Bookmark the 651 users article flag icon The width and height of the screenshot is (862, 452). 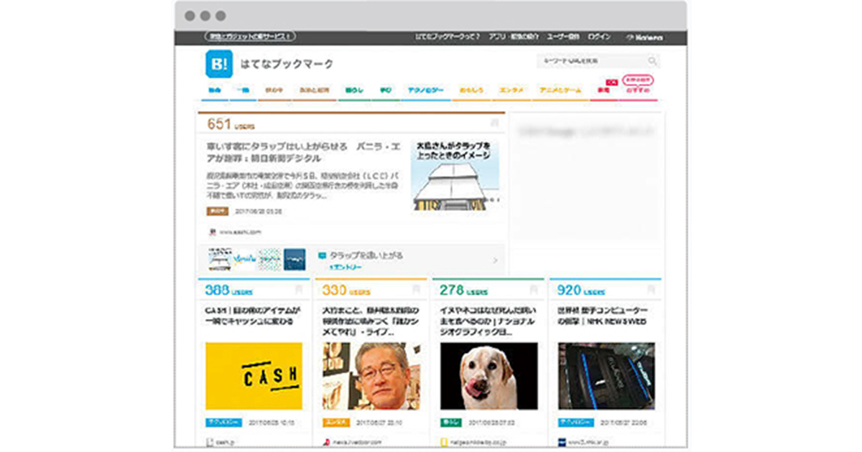coord(495,123)
